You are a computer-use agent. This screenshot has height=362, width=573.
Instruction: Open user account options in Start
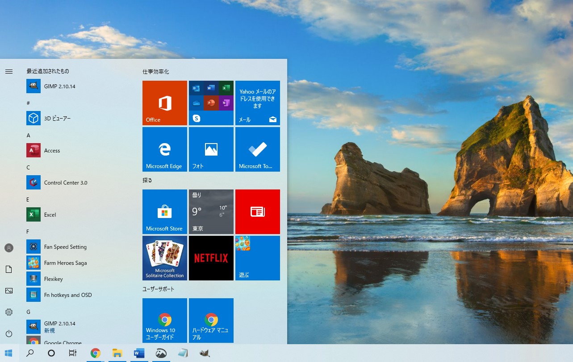(9, 248)
